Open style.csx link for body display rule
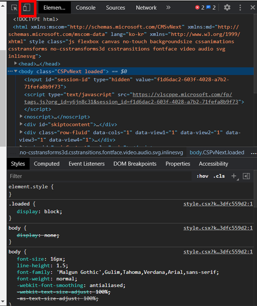 218,228
